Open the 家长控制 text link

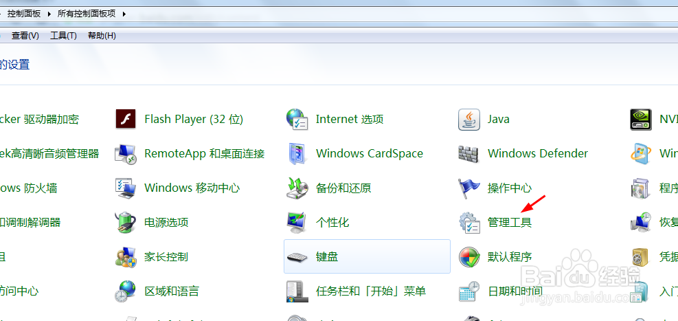tap(166, 257)
